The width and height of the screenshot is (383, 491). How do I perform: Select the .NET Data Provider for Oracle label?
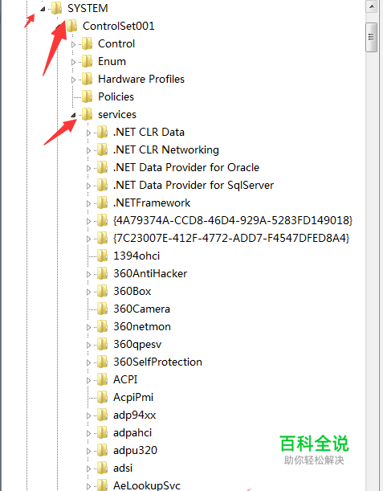(x=186, y=167)
